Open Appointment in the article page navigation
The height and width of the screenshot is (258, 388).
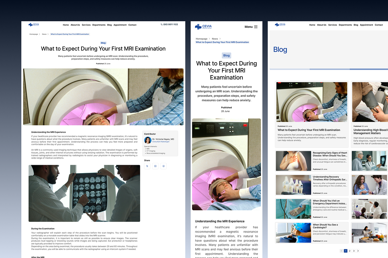[120, 25]
